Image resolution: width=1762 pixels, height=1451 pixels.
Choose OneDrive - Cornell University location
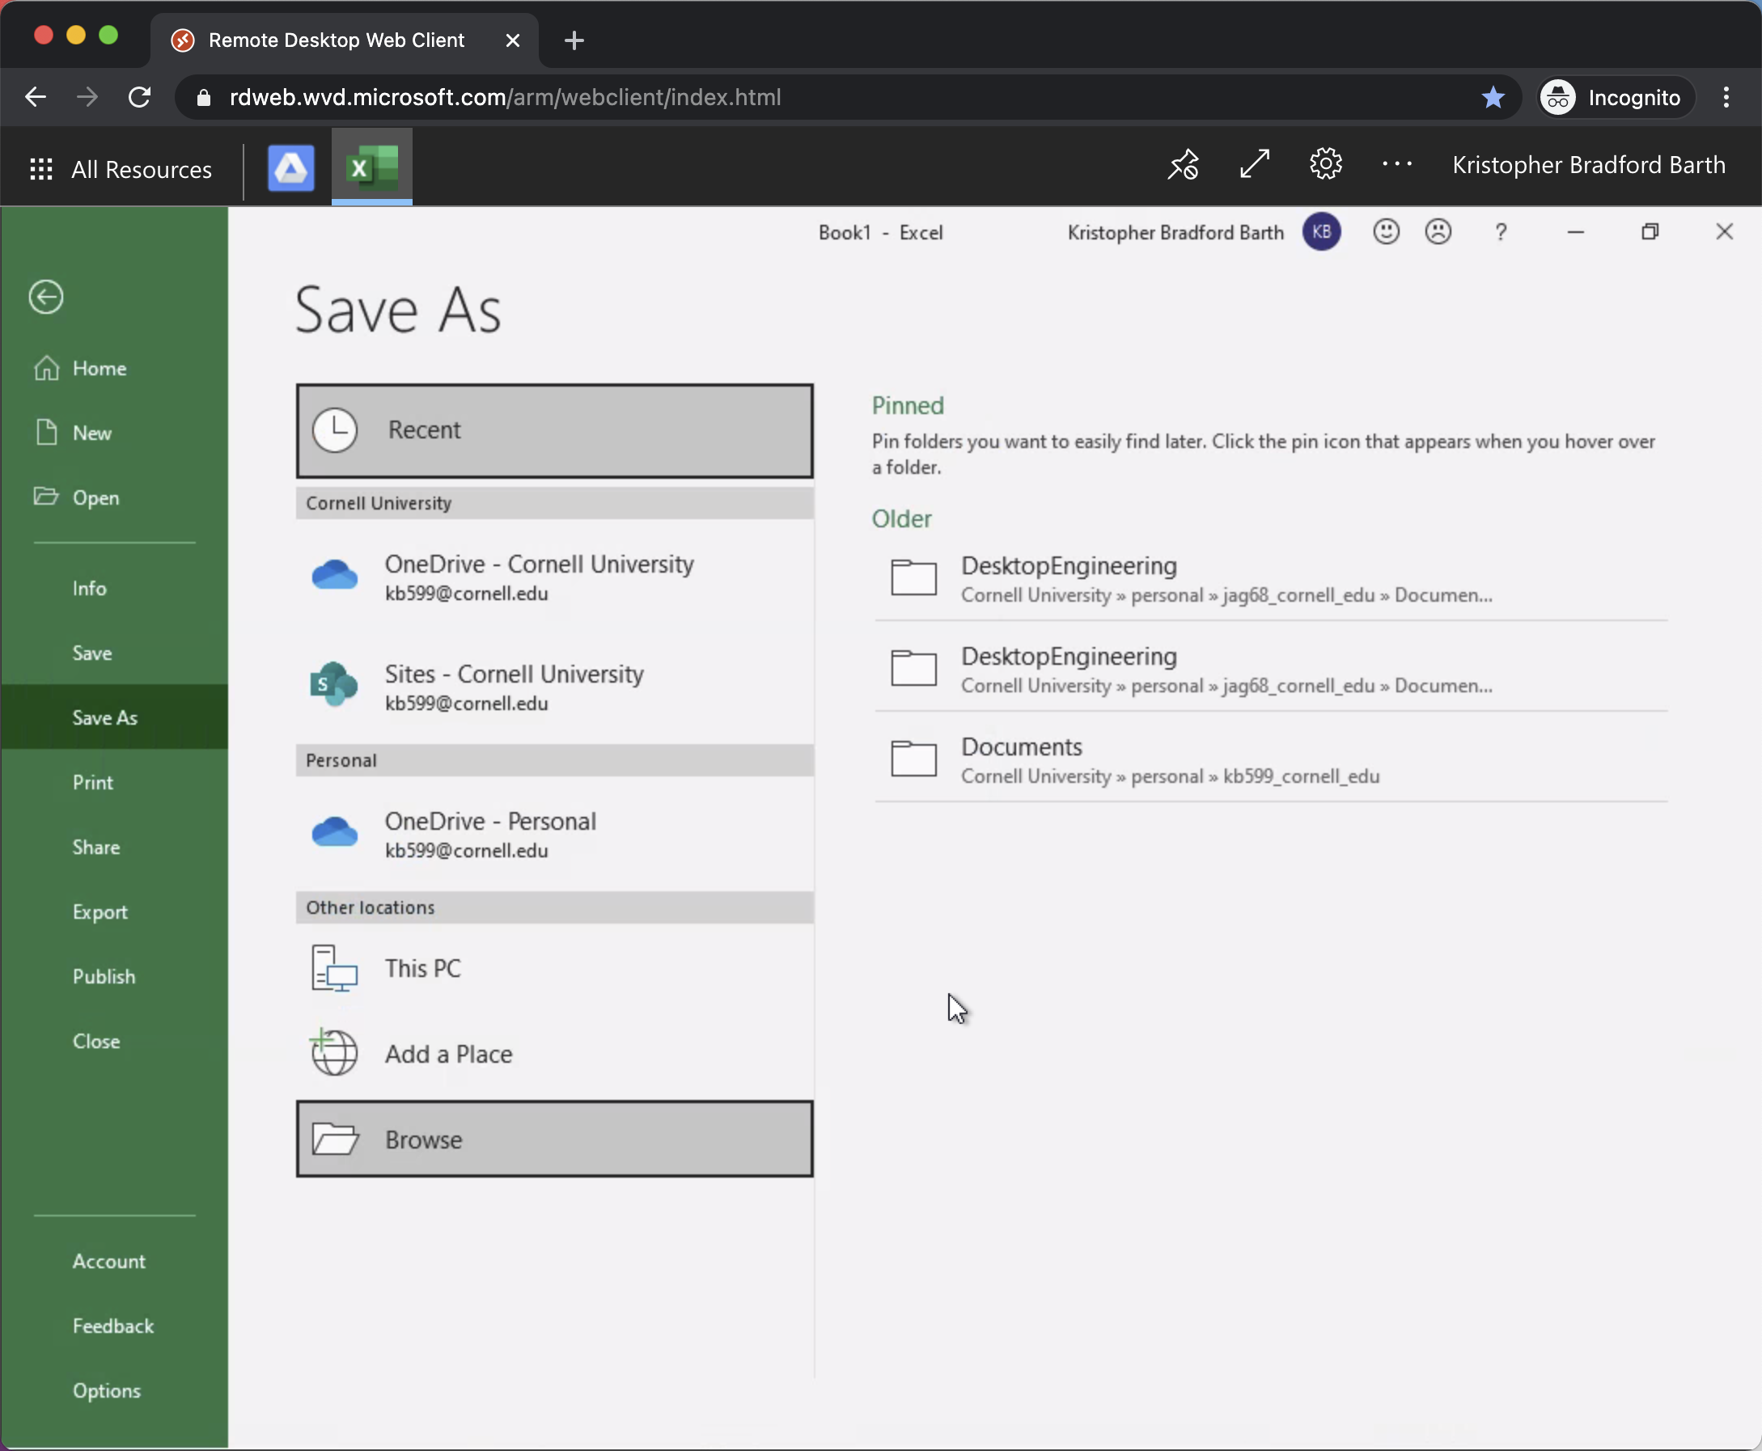coord(555,577)
